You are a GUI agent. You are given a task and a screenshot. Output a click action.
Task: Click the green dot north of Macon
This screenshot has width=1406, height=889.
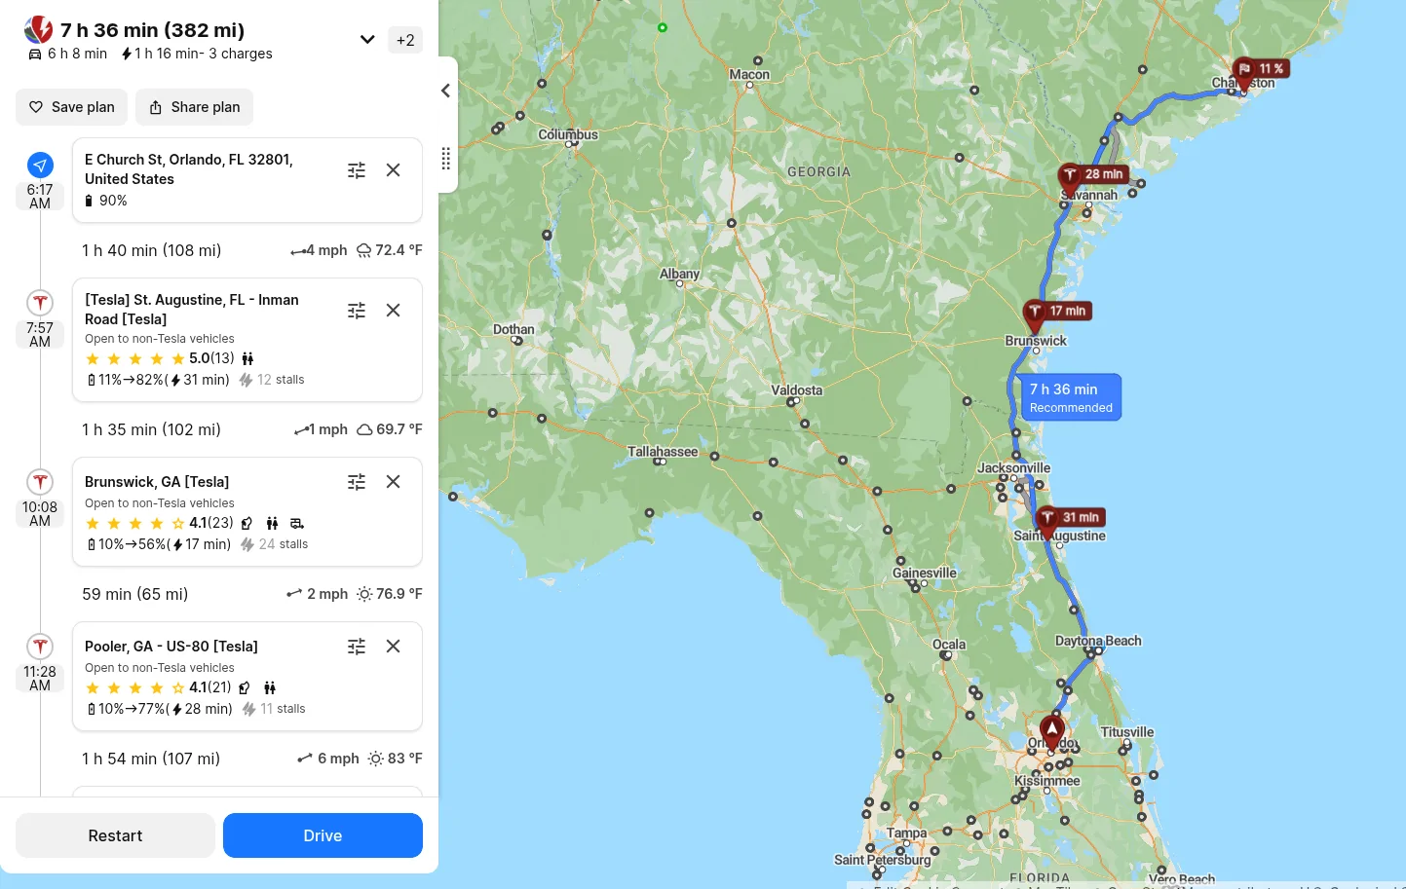(663, 27)
